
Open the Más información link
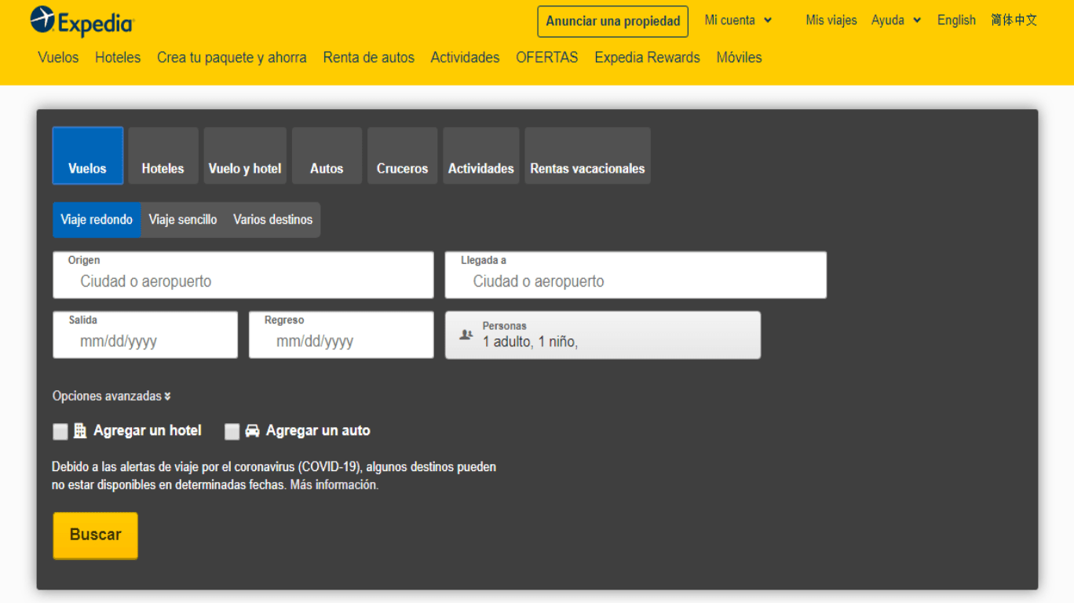click(x=334, y=485)
